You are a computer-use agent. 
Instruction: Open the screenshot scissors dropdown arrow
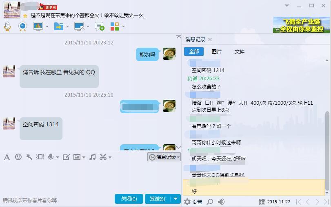coord(110,157)
